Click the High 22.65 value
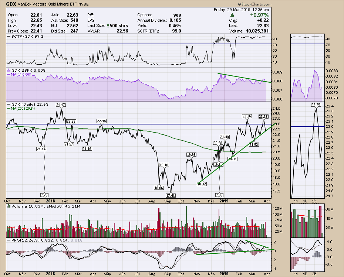 [36, 20]
